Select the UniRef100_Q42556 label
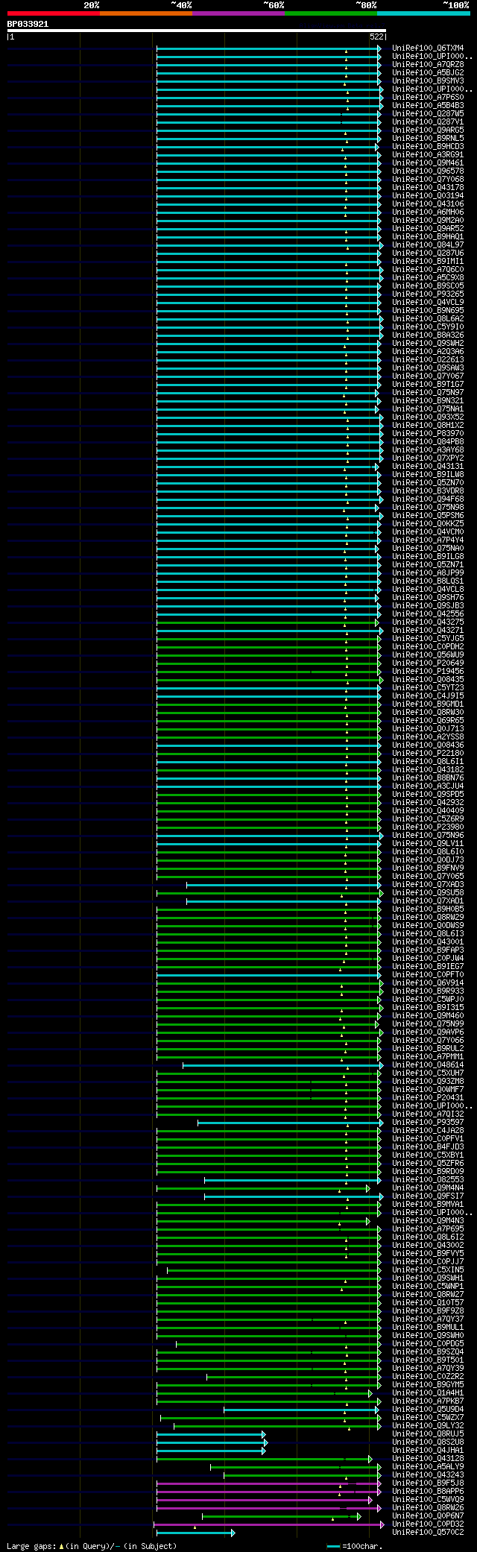This screenshot has width=477, height=1552. coord(428,614)
